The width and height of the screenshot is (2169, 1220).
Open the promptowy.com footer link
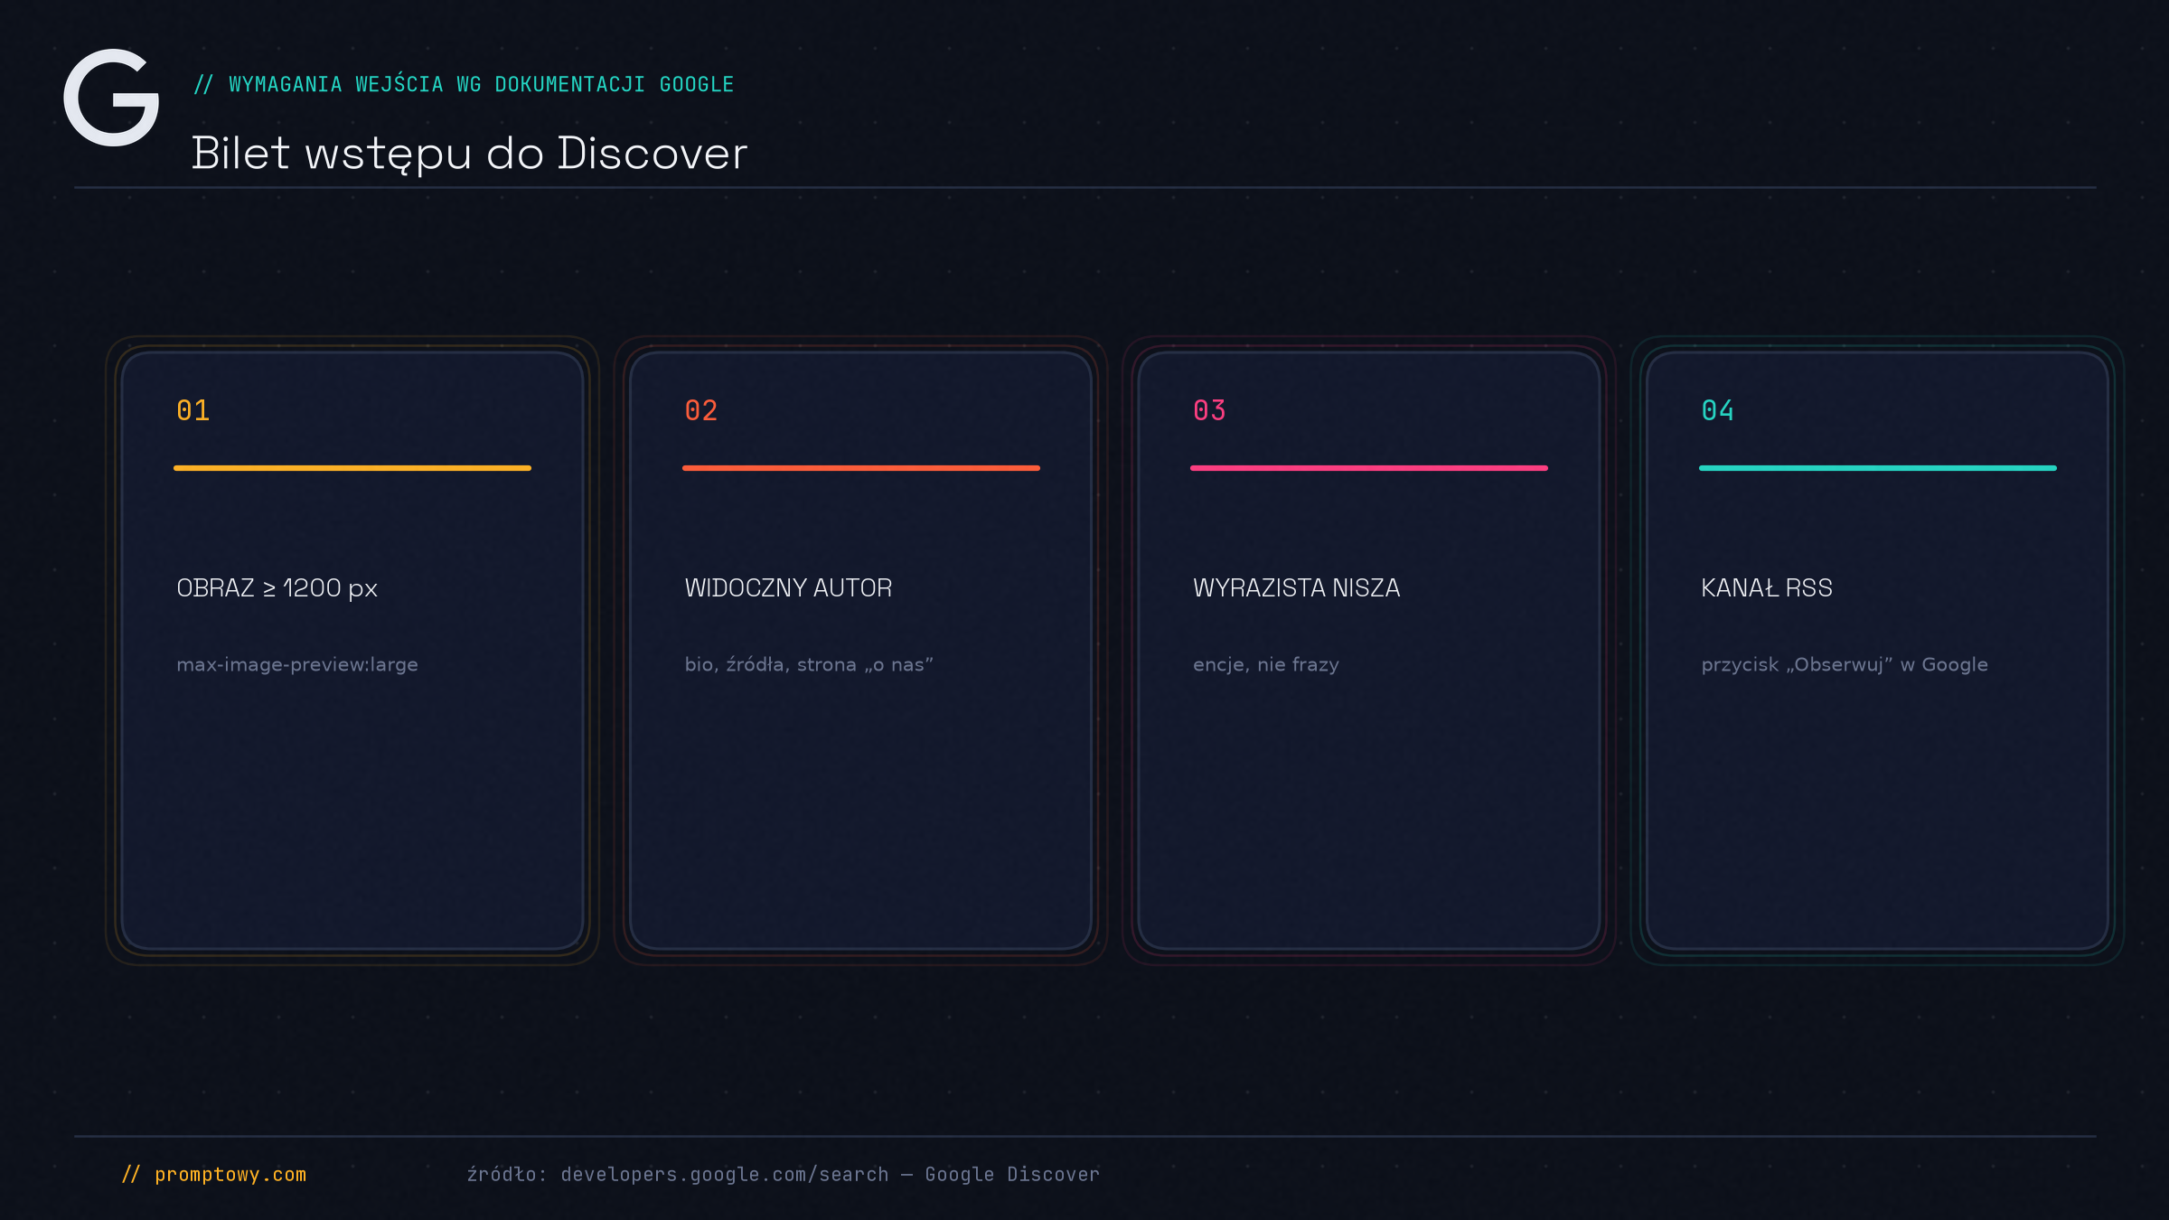click(x=214, y=1174)
